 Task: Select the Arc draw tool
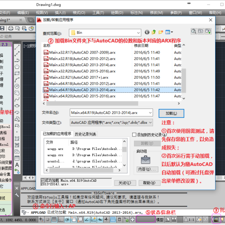[x=17, y=80]
